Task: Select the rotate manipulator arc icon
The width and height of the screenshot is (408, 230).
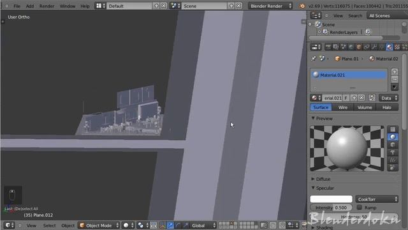Action: pyautogui.click(x=178, y=226)
